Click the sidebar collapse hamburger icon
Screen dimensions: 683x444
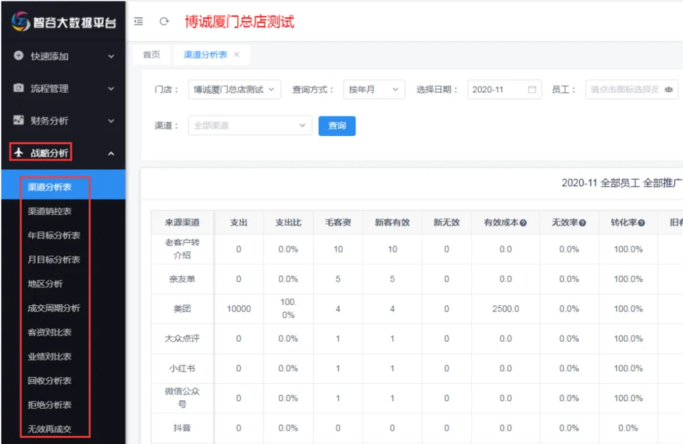[139, 21]
